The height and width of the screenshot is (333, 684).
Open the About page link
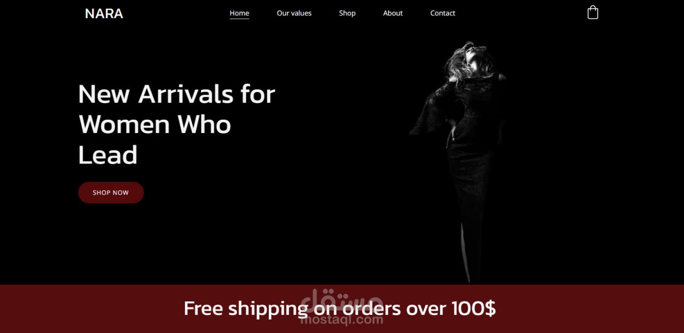coord(393,13)
